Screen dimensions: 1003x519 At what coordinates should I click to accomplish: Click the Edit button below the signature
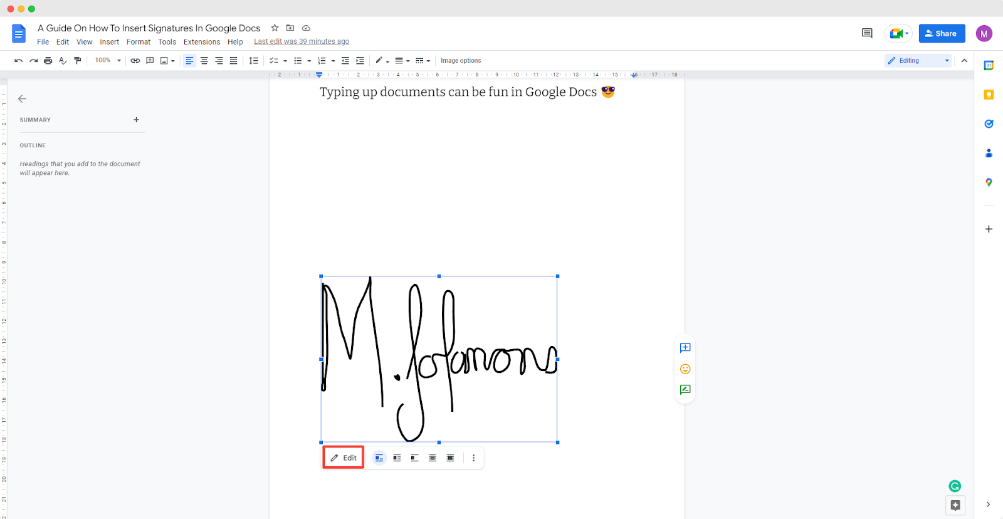(x=344, y=458)
